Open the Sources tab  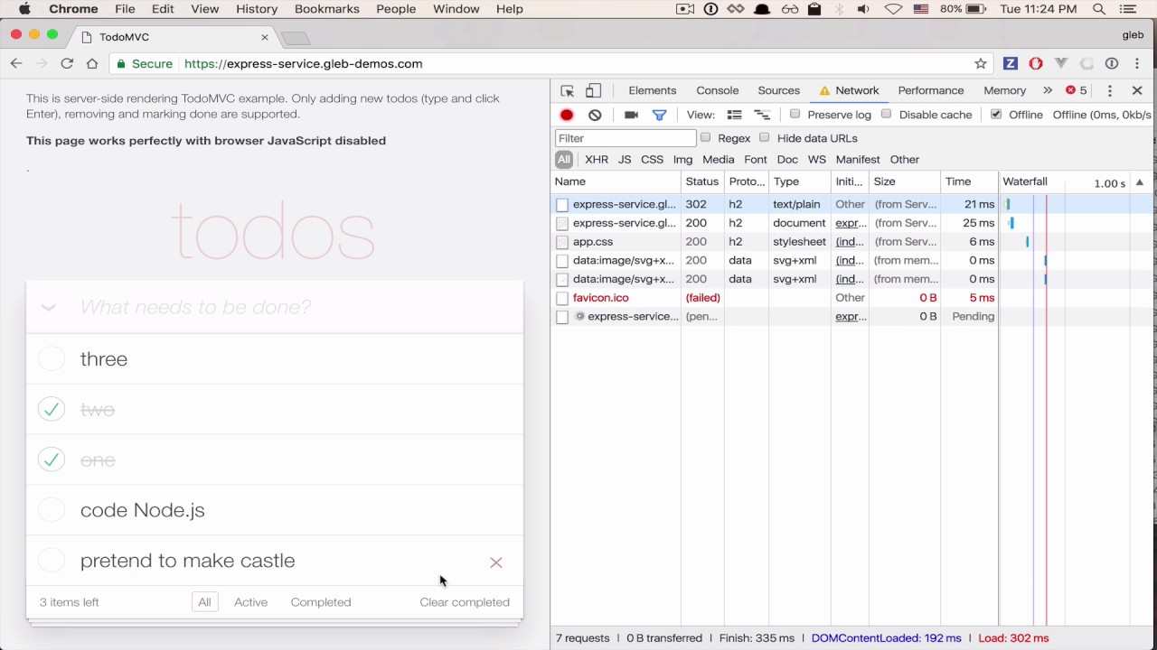coord(778,90)
